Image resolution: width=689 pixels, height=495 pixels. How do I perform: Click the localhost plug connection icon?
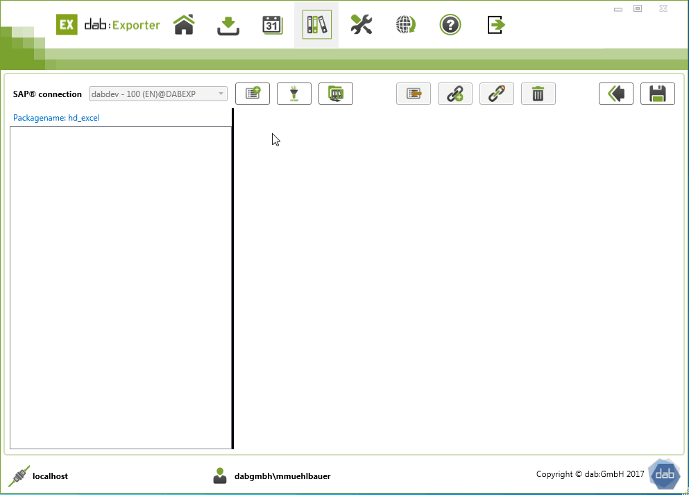[x=19, y=476]
